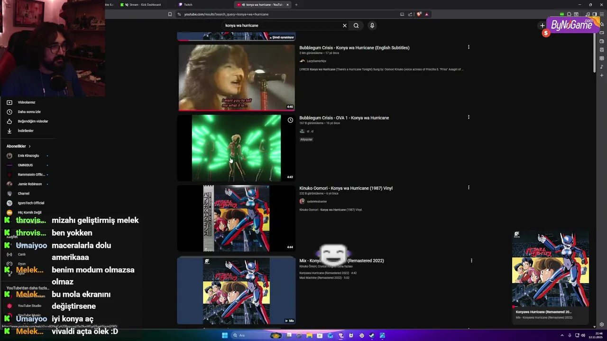Open the Videolarınız sidebar entry
The width and height of the screenshot is (607, 341).
point(27,102)
